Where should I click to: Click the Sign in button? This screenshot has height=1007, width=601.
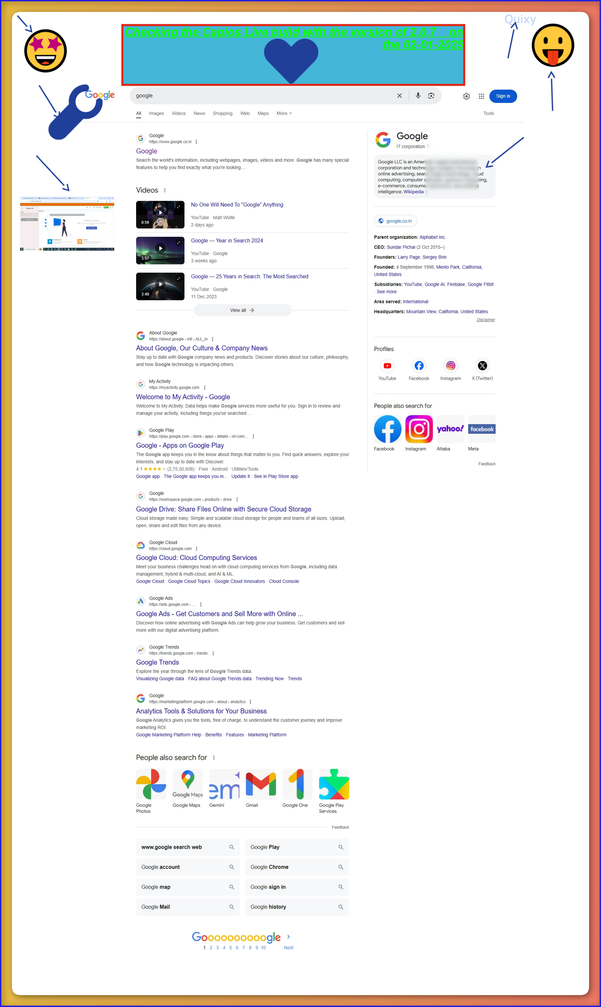coord(503,96)
